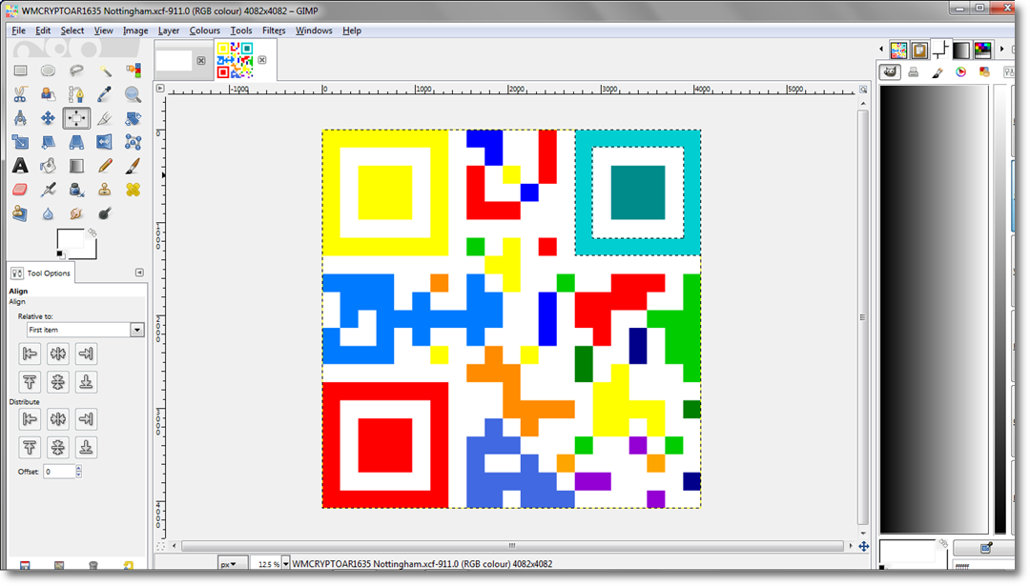The image size is (1030, 586).
Task: Select the Measure compass tool
Action: [x=20, y=118]
